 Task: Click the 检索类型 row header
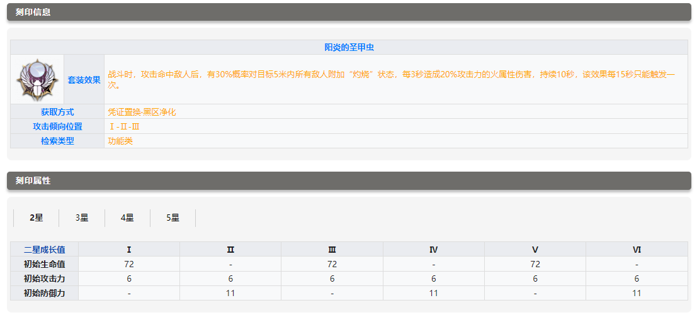coord(57,141)
